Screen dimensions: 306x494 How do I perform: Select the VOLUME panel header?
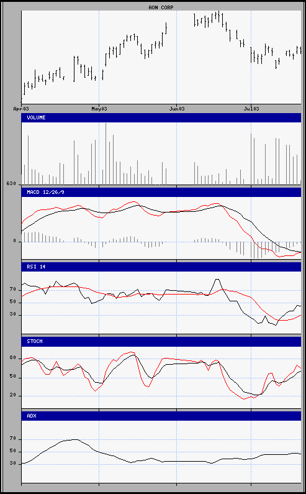(x=161, y=117)
